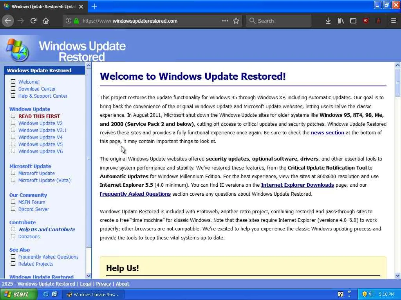Go to Windows Update V3.1

[42, 130]
